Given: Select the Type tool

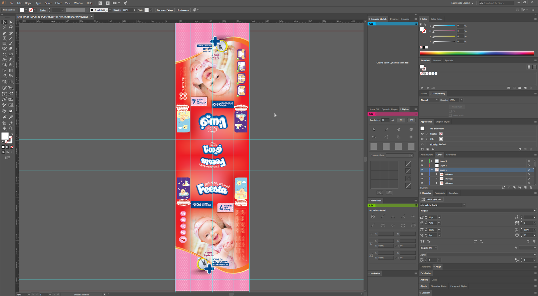Looking at the screenshot, I should click(4, 38).
